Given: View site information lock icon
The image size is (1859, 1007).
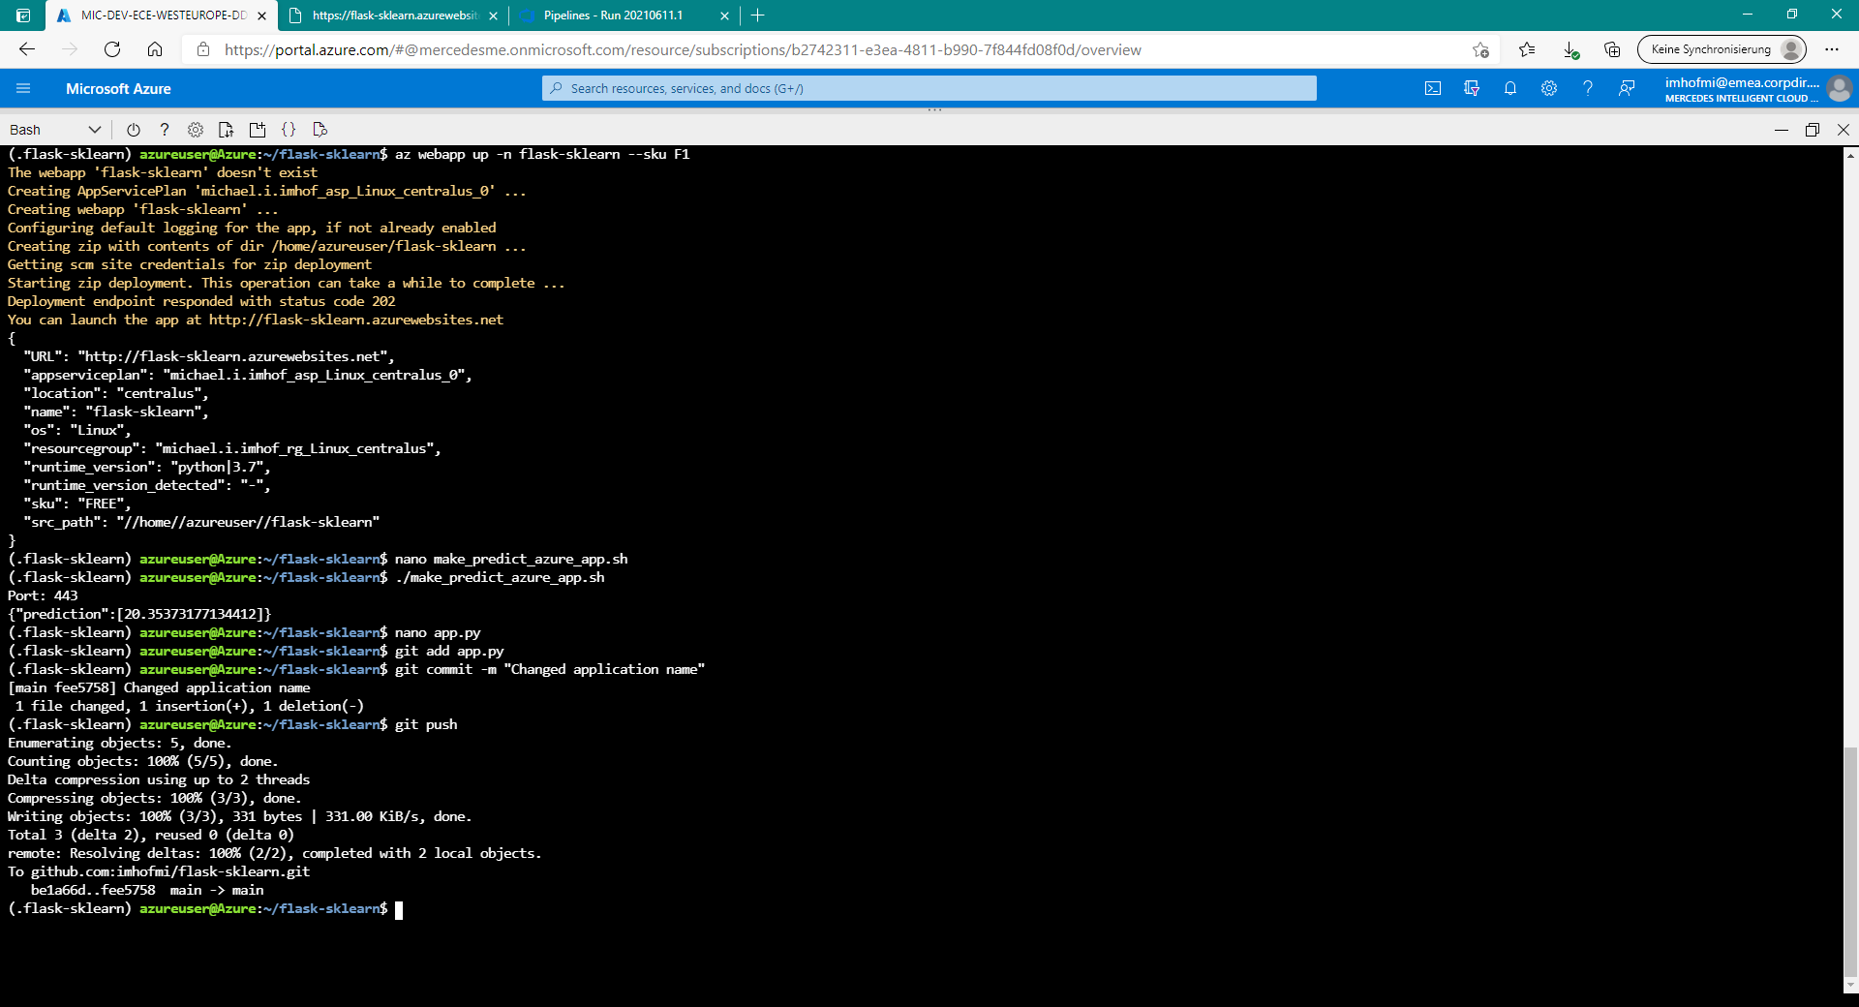Looking at the screenshot, I should [202, 49].
